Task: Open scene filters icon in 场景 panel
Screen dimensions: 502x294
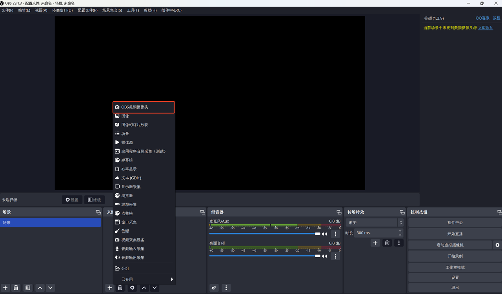Action: [x=27, y=287]
